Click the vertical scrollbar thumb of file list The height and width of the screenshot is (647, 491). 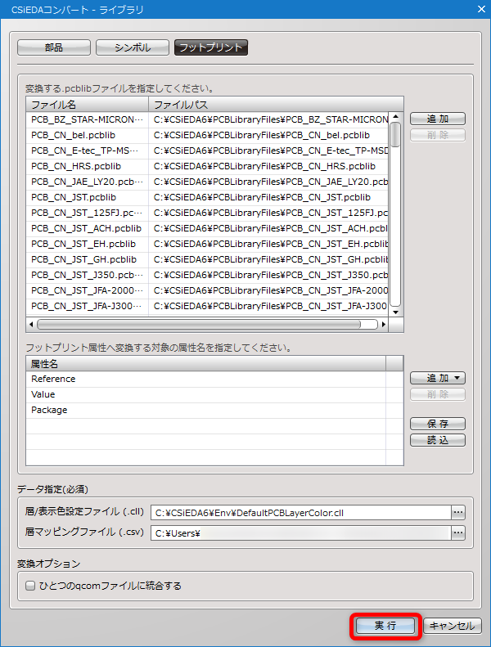(x=395, y=134)
